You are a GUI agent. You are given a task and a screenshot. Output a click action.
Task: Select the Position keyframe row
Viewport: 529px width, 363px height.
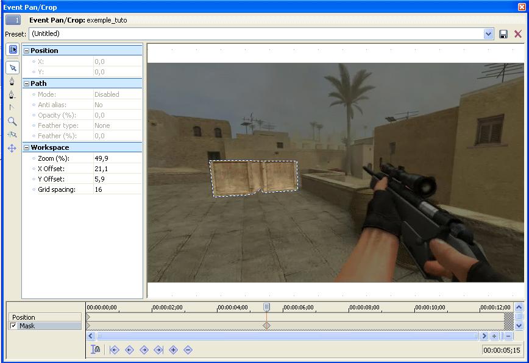coord(45,317)
